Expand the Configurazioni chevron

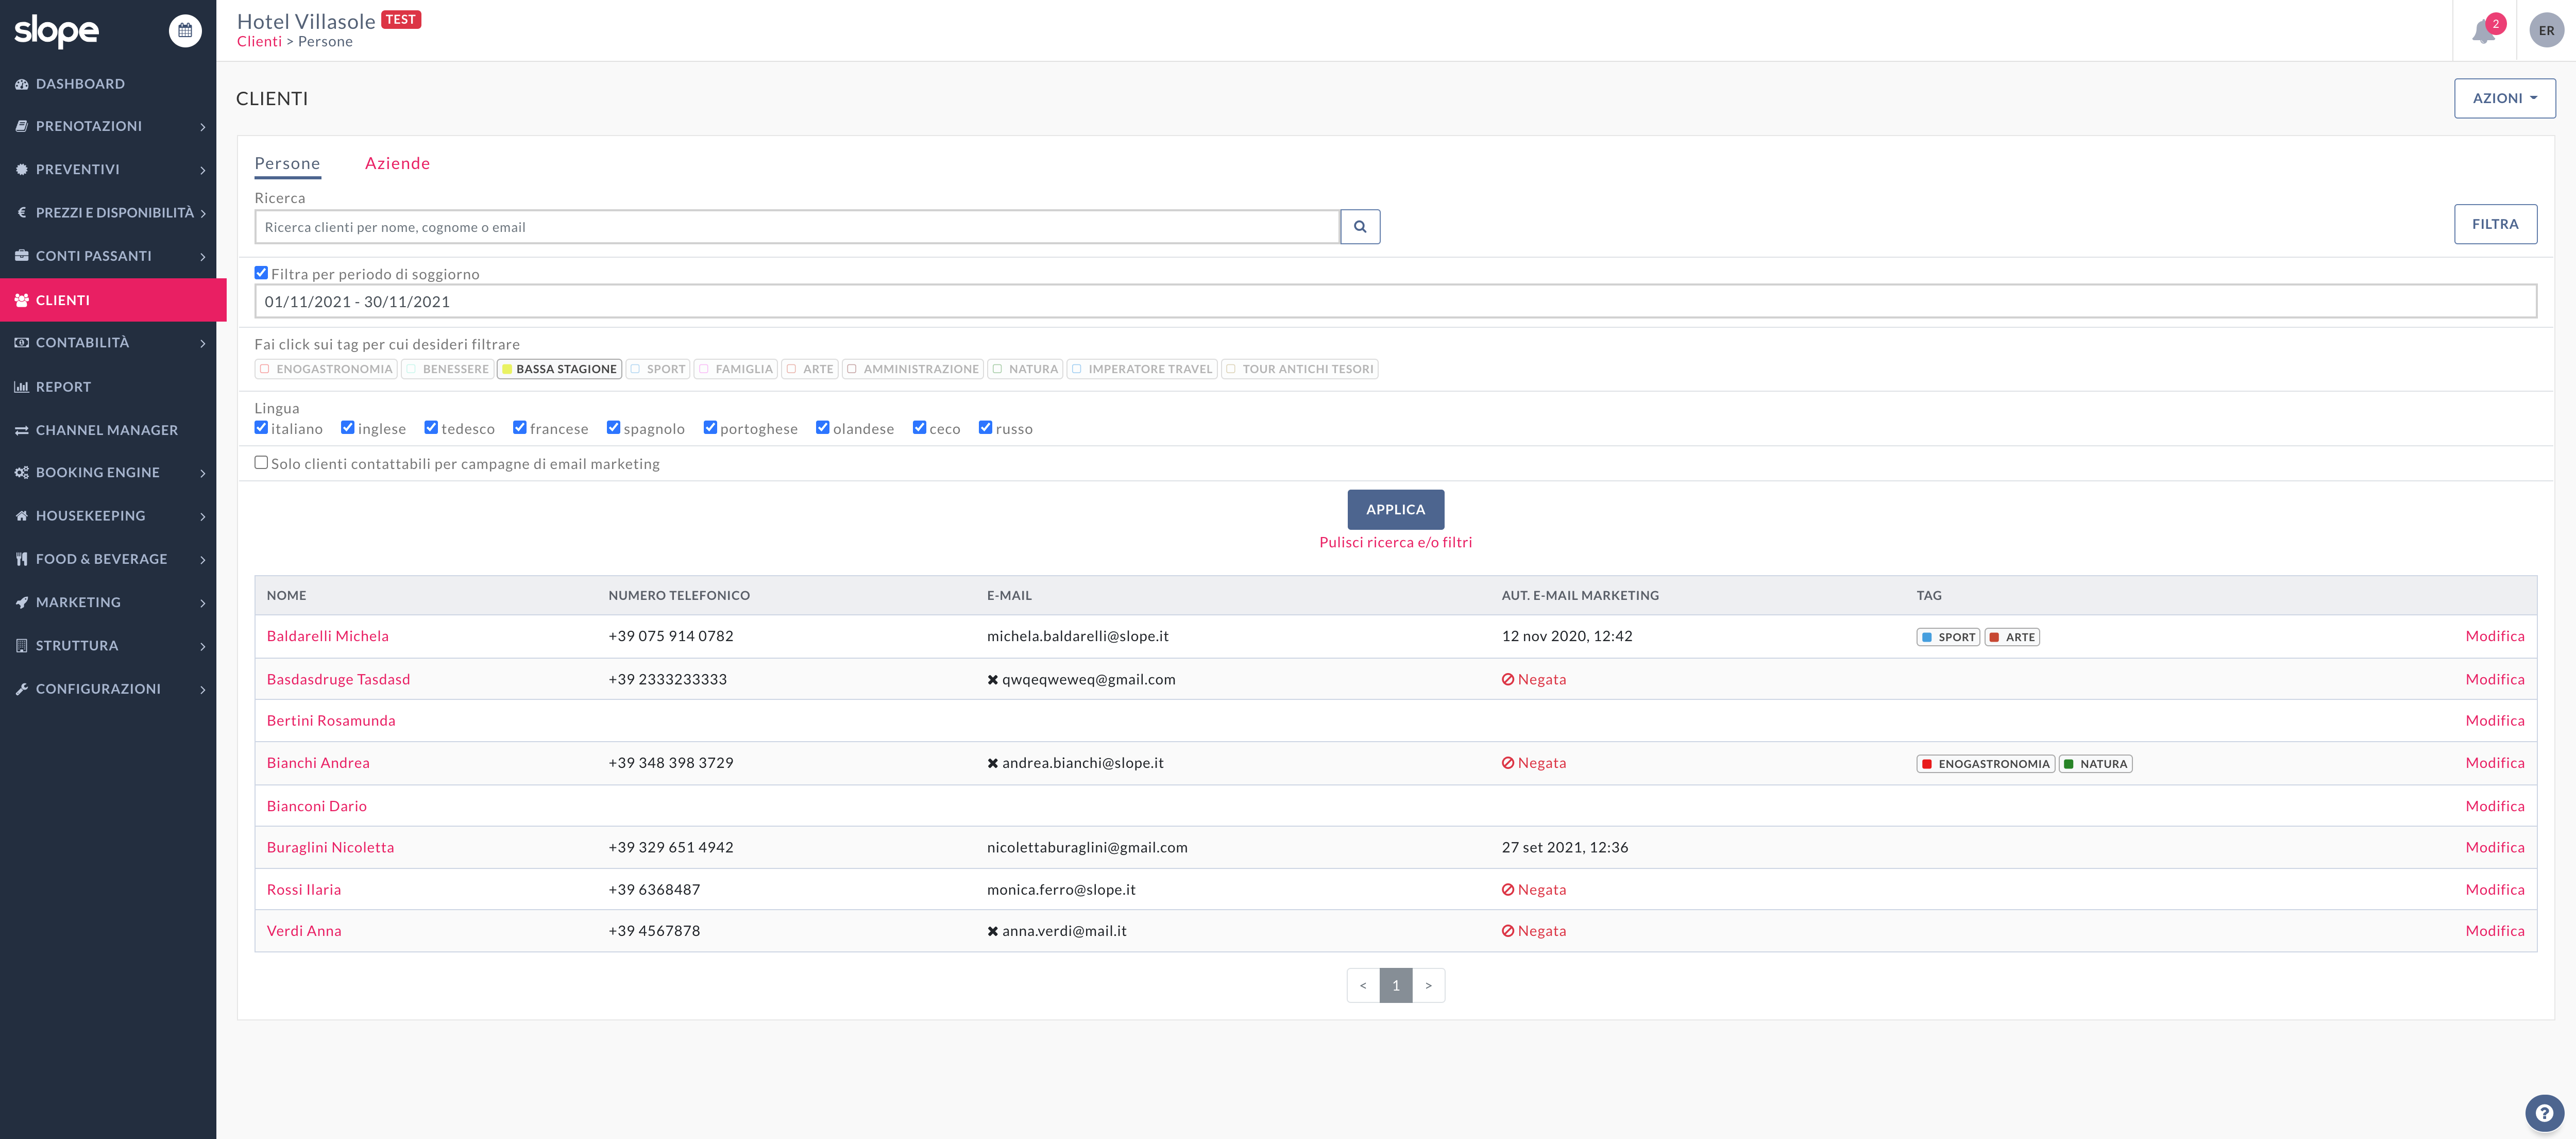click(203, 690)
